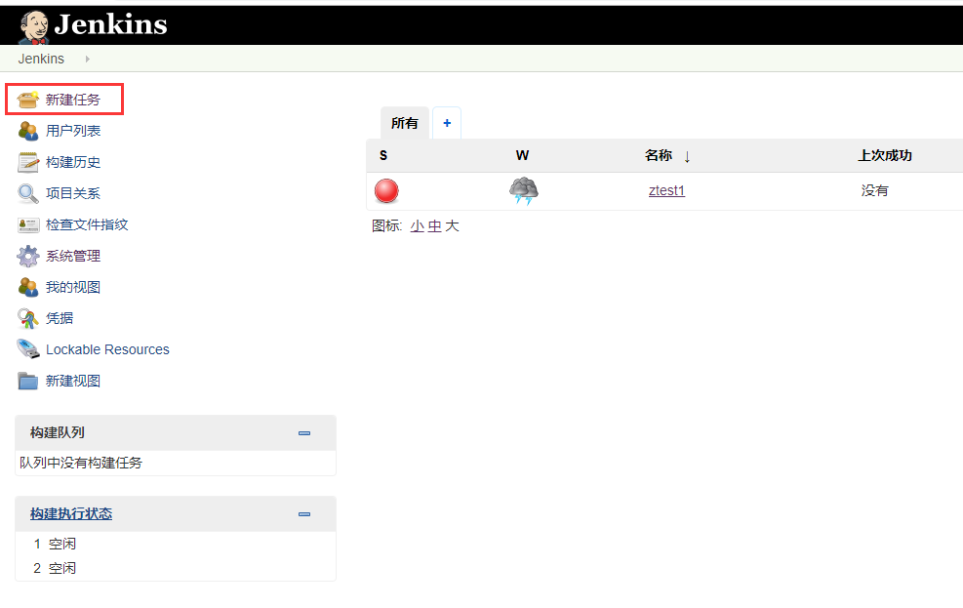
Task: Switch icon size to 中
Action: pyautogui.click(x=435, y=226)
